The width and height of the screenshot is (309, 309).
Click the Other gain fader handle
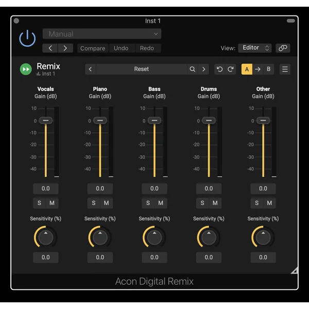click(263, 121)
